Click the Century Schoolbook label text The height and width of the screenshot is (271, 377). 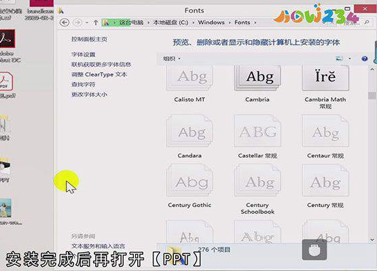[x=257, y=209]
